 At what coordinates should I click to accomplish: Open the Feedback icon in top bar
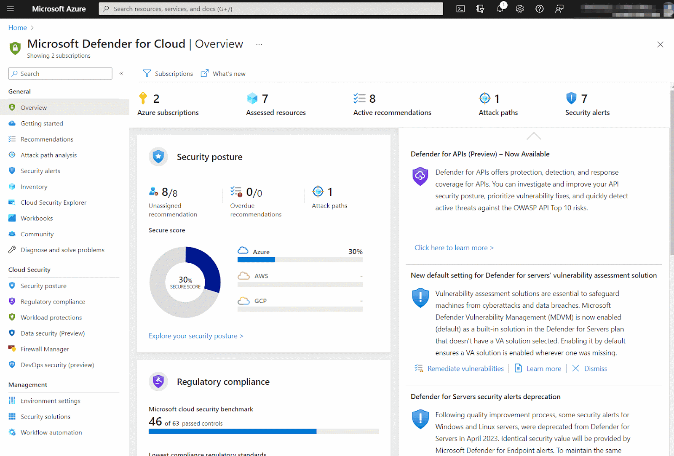coord(559,9)
